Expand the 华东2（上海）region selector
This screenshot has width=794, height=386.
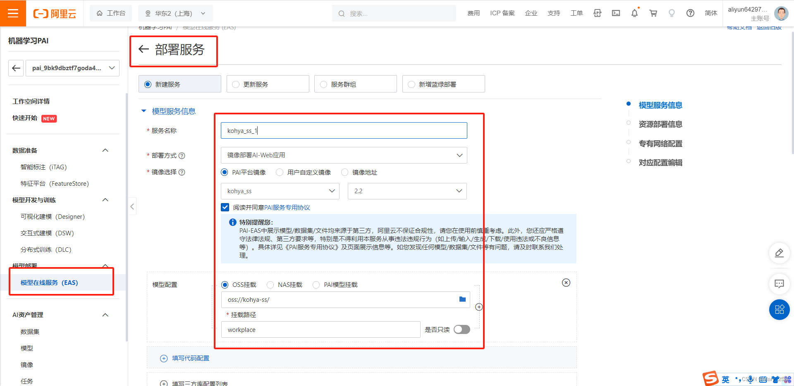click(x=203, y=13)
